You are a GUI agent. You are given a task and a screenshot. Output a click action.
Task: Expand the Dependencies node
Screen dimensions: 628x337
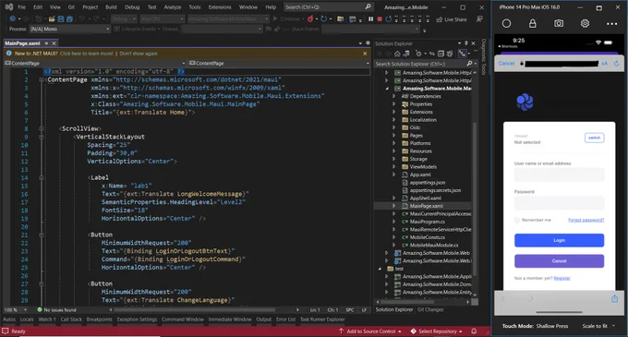[393, 96]
